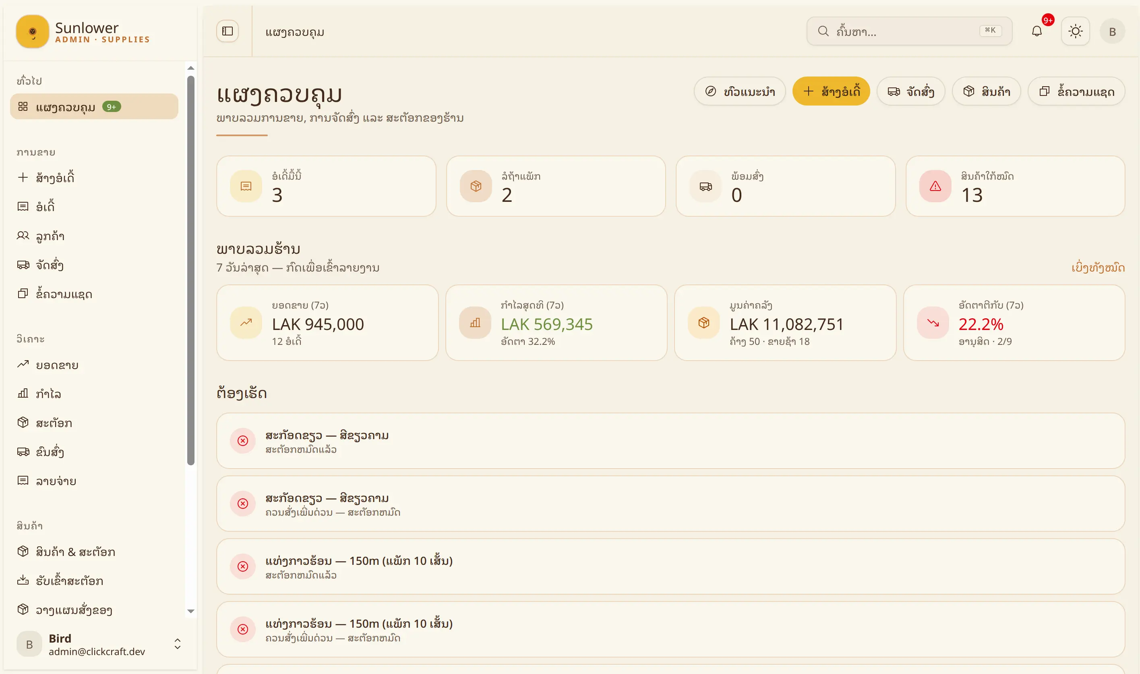Click the net profit bar chart icon
Image resolution: width=1140 pixels, height=674 pixels.
pos(475,323)
